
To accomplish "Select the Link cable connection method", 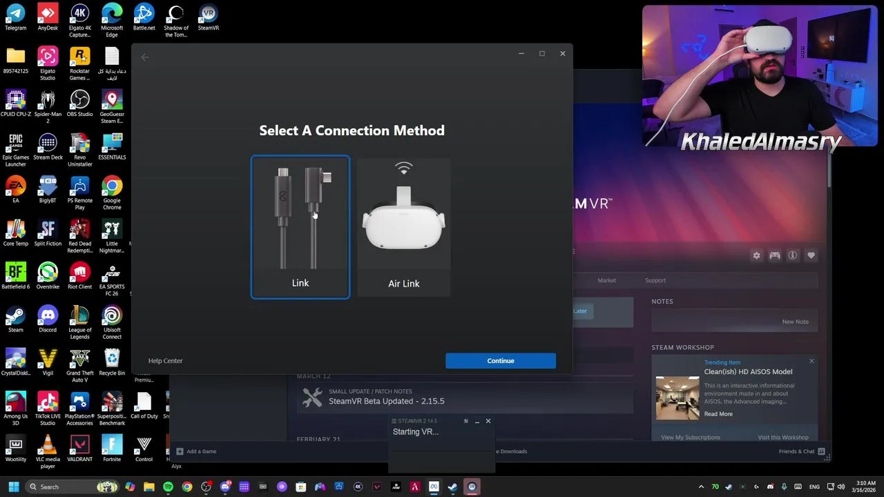I will click(x=300, y=227).
